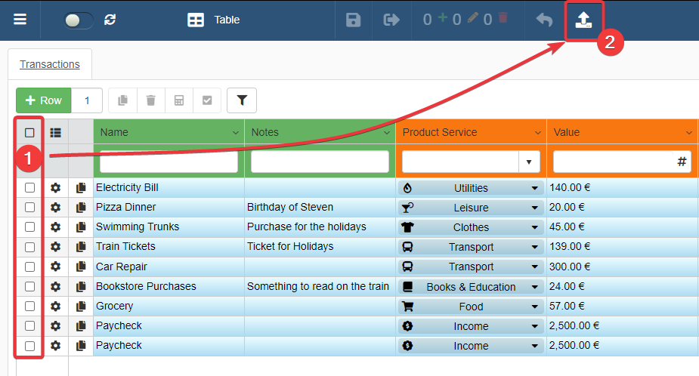Click the export upload icon

[x=583, y=20]
